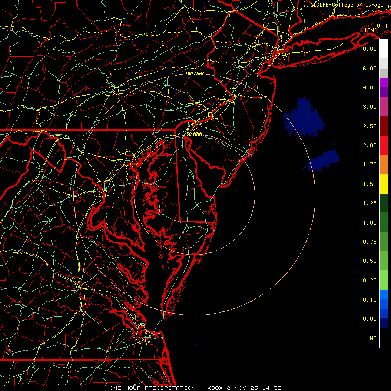Click the 0.25 legend label

(370, 281)
